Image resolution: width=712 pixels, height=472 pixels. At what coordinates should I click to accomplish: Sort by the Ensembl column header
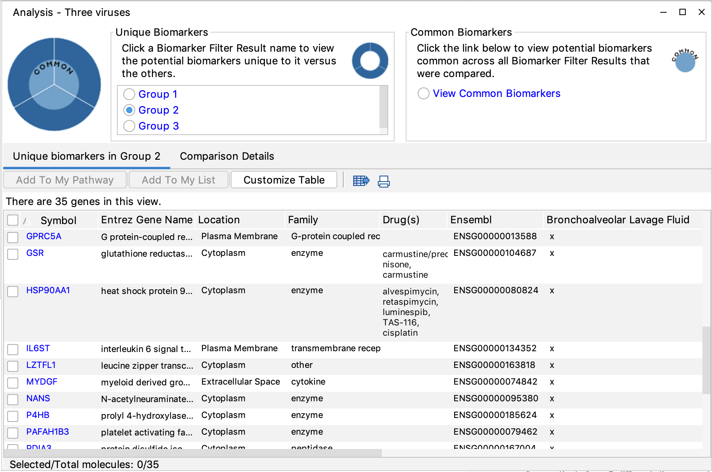click(495, 220)
